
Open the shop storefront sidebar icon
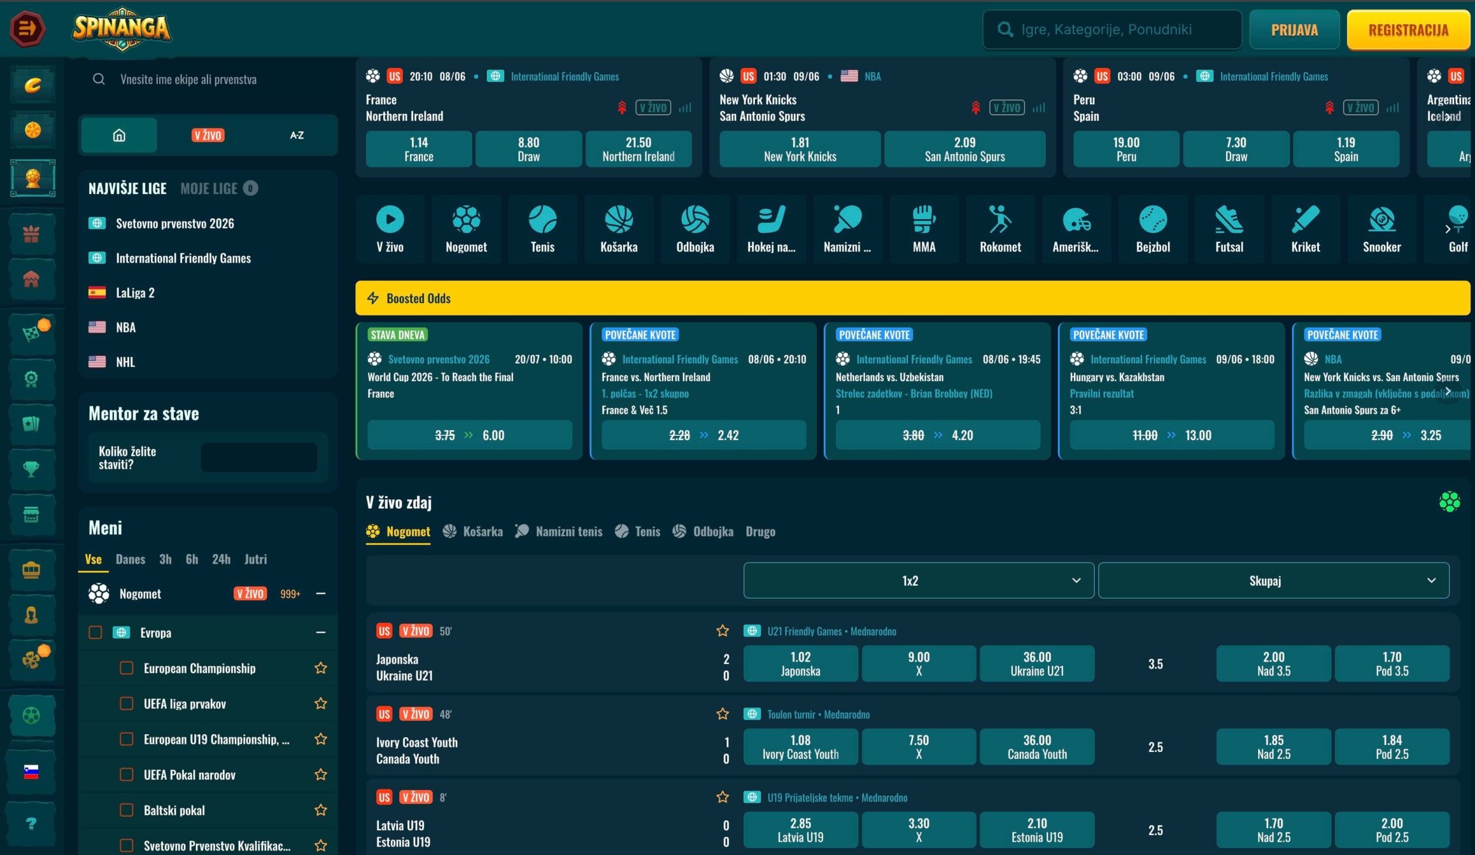coord(32,515)
